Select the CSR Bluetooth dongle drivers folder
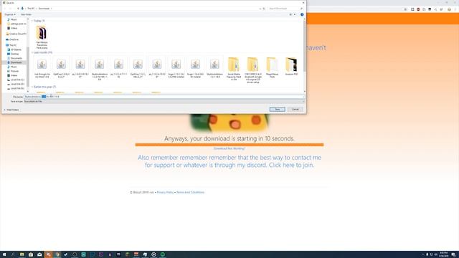Viewport: 459px width, 258px height. 252,70
